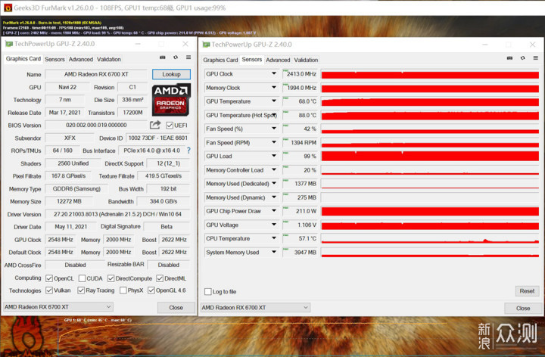The width and height of the screenshot is (545, 357).
Task: Click the AMD Radeon RX 6700 XT name field
Action: (x=96, y=74)
